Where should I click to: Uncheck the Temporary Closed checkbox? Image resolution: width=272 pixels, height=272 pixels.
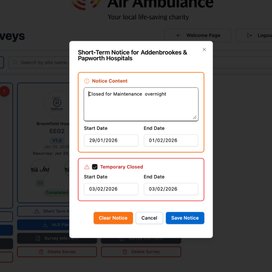click(95, 167)
